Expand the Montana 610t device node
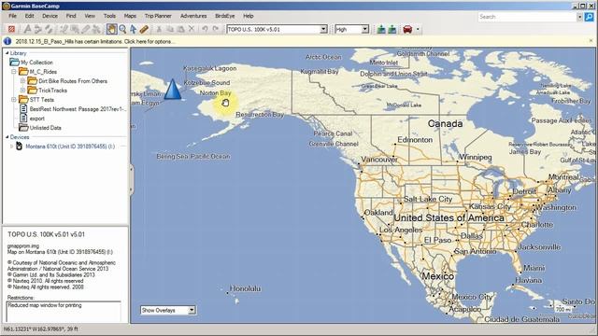Image resolution: width=598 pixels, height=336 pixels. 11,147
